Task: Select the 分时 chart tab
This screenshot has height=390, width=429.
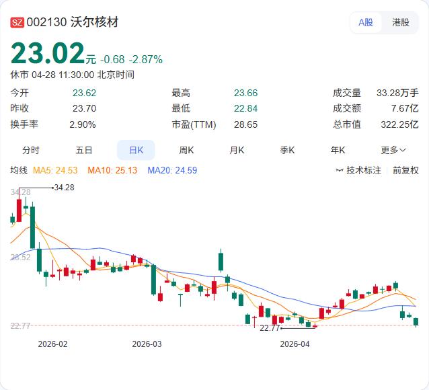Action: click(31, 150)
